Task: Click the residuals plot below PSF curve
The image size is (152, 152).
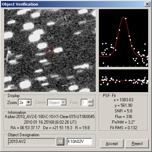Action: click(123, 81)
